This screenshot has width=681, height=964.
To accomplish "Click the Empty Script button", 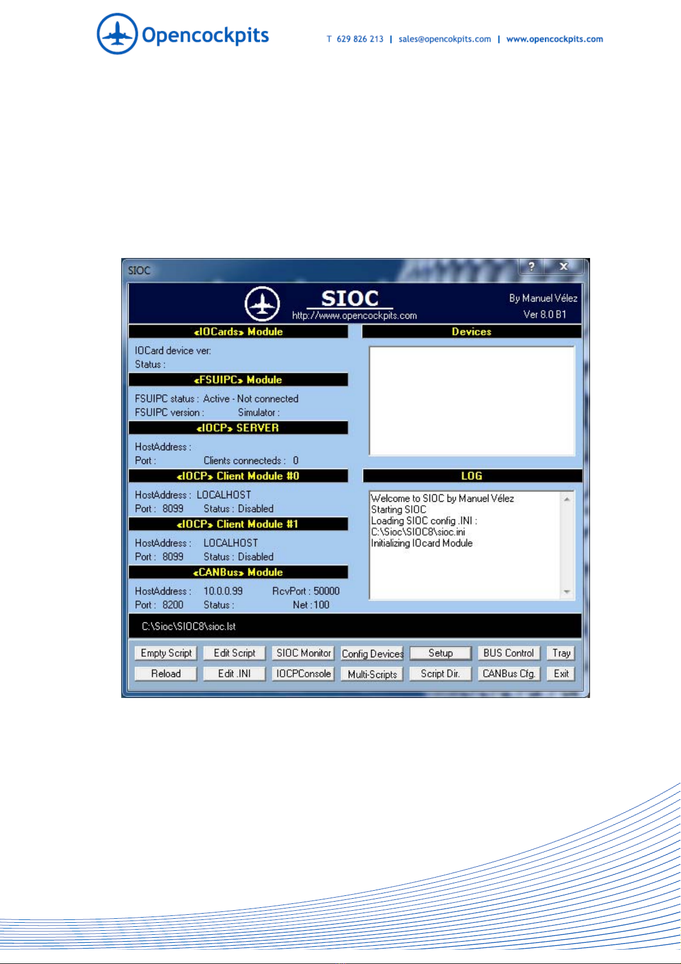I will [166, 653].
